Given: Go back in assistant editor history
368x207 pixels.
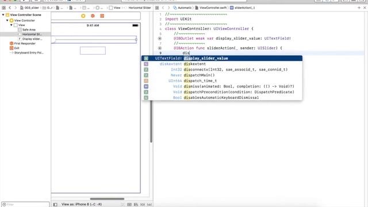Looking at the screenshot, I should click(x=163, y=7).
